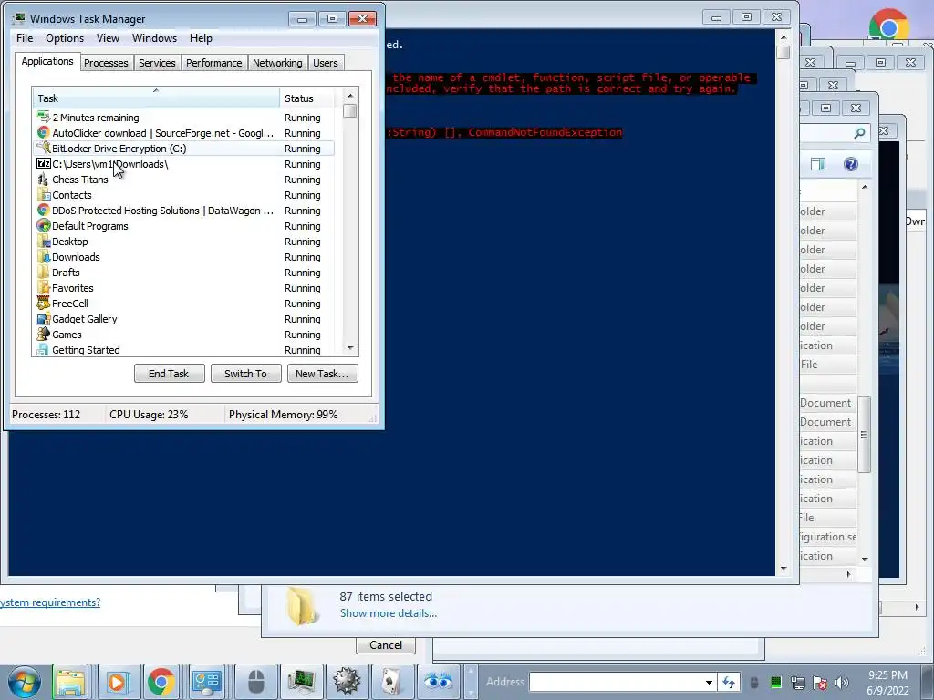Click Explorer file list scroll up arrow
The width and height of the screenshot is (934, 700).
(x=865, y=188)
